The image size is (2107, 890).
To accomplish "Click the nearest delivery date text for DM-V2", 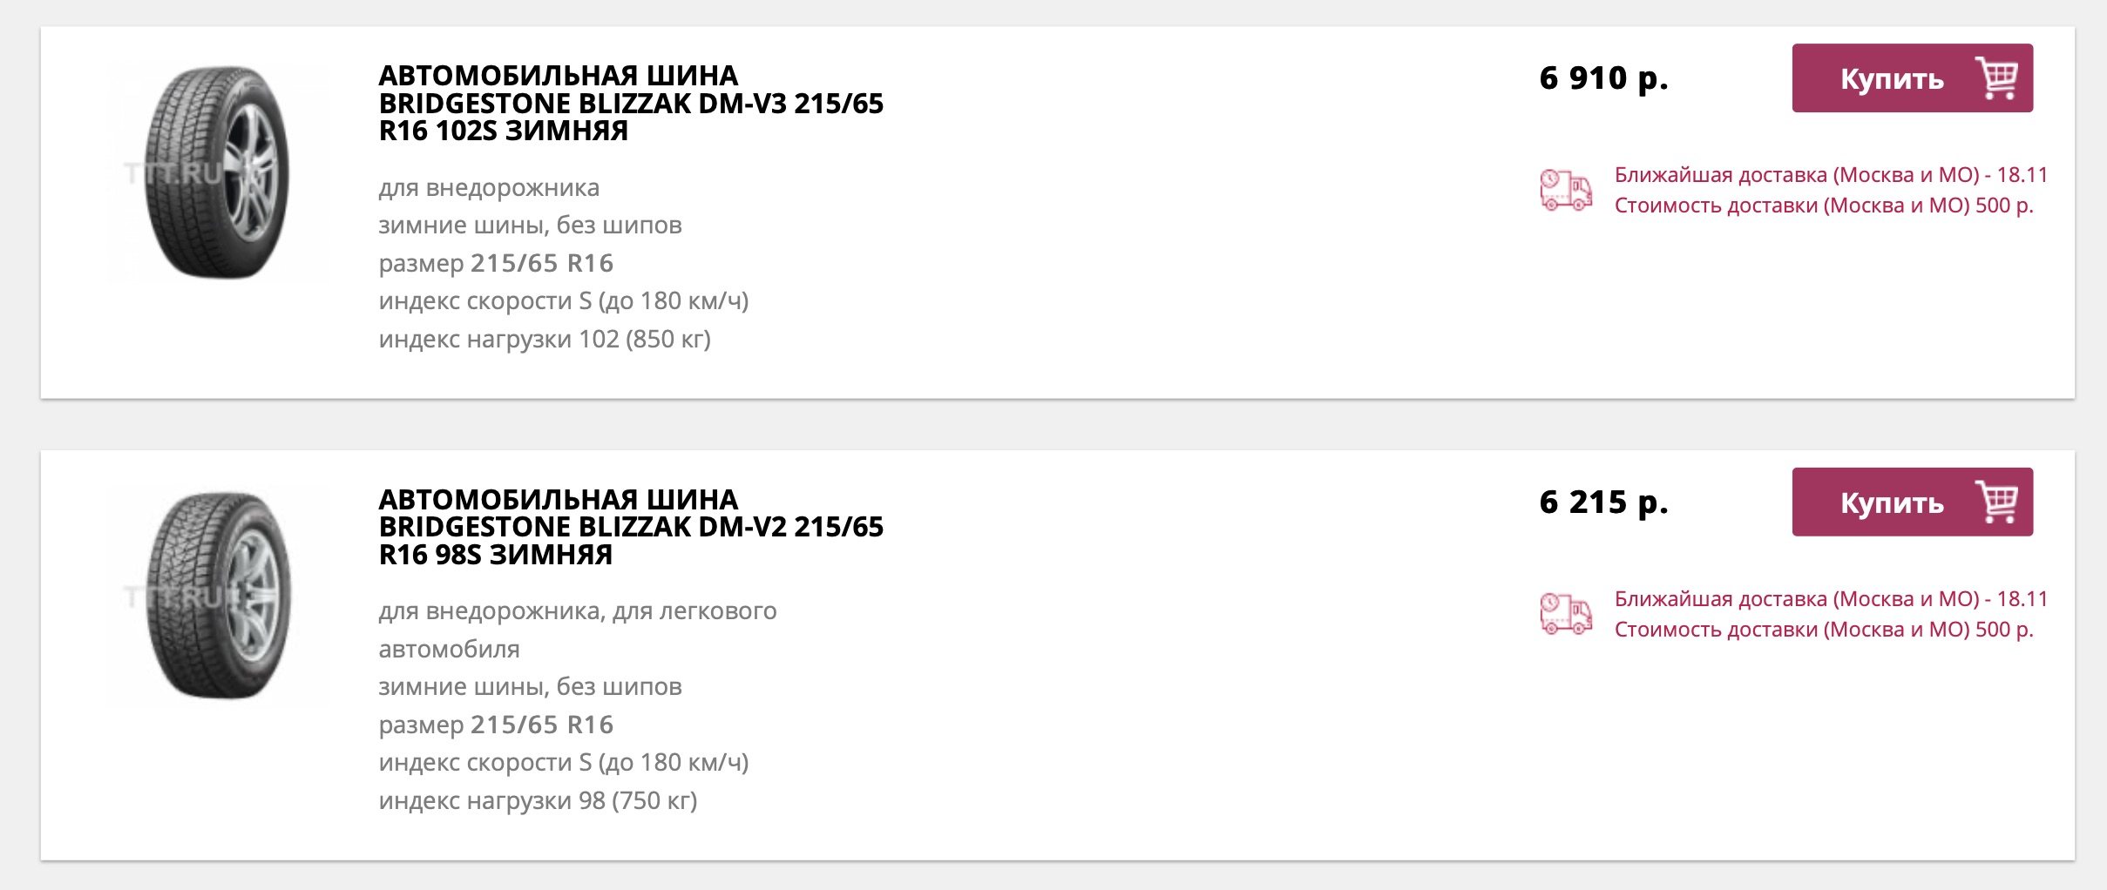I will coord(1830,599).
